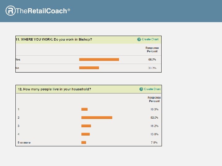This screenshot has height=166, width=222.
Task: Click The Retail Coach brand name text
Action: tap(41, 11)
